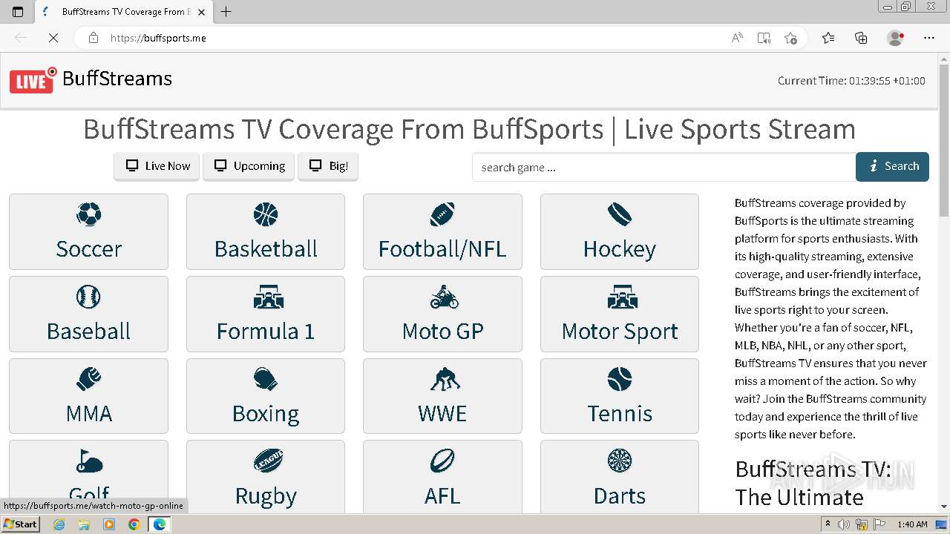This screenshot has width=950, height=534.
Task: Show Live Now games
Action: [x=157, y=166]
